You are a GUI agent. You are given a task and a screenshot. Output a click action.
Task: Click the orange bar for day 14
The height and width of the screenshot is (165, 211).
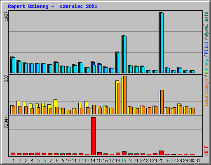pos(94,109)
